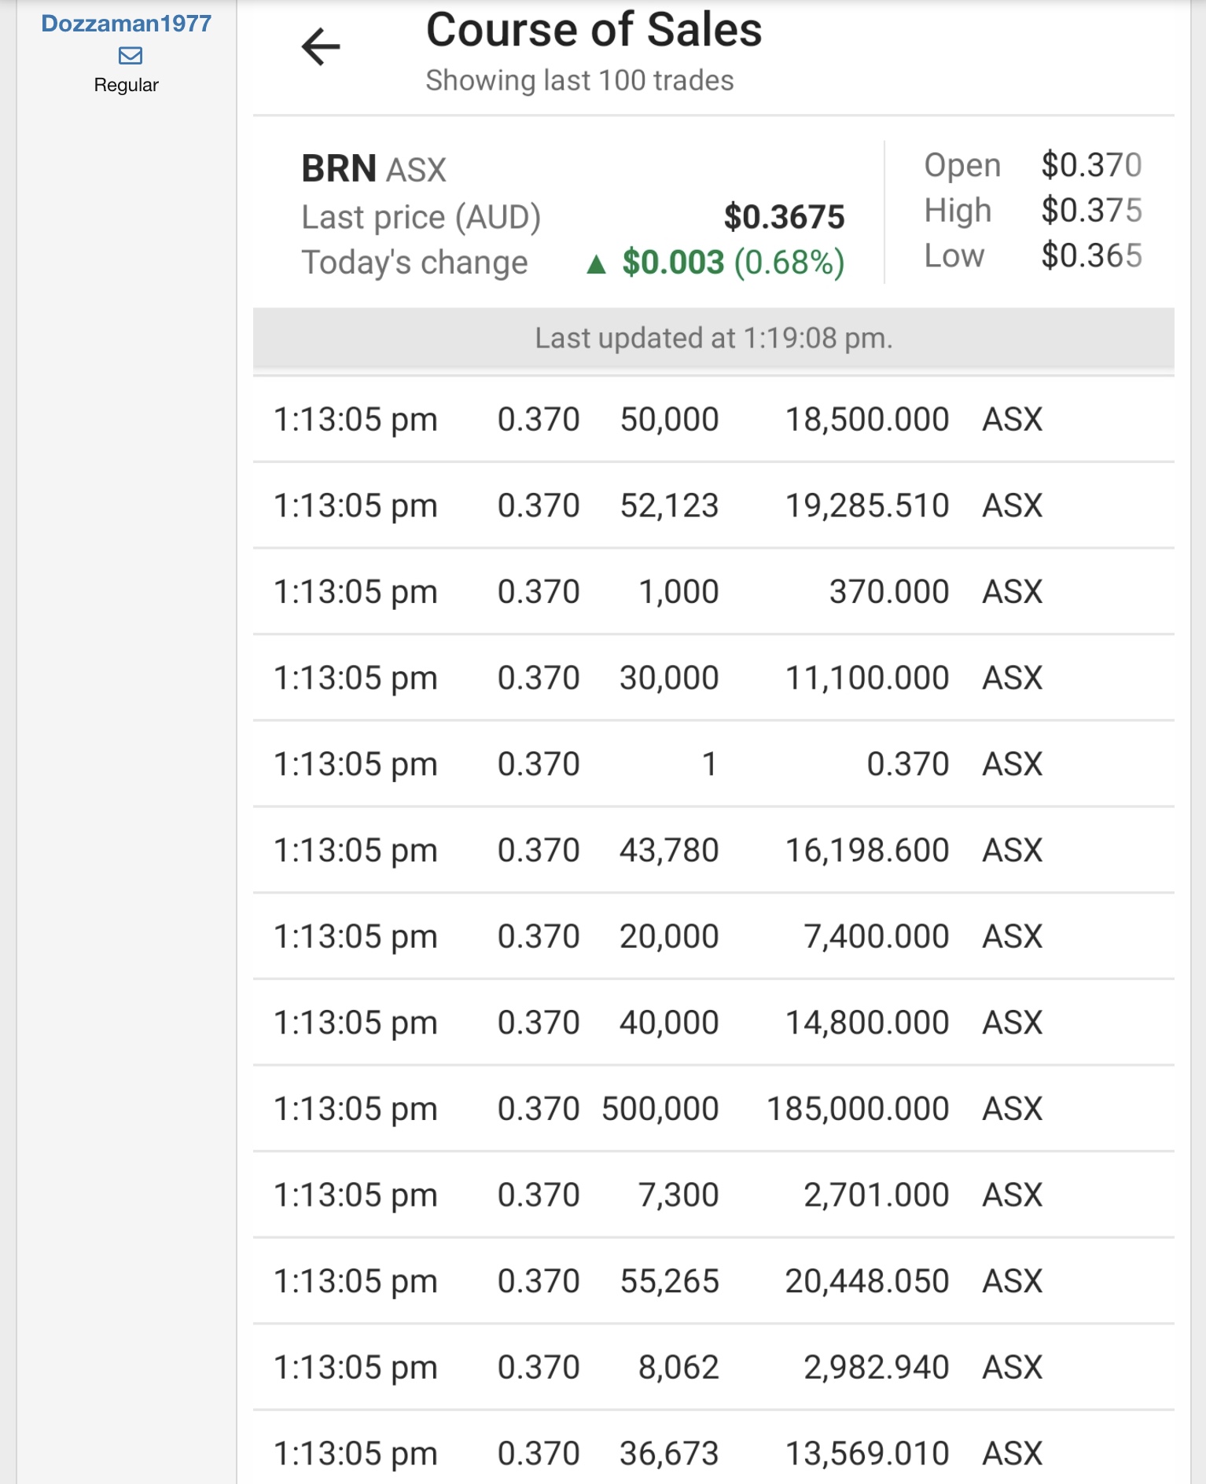Image resolution: width=1206 pixels, height=1484 pixels.
Task: Click the Regular user status label
Action: click(x=126, y=85)
